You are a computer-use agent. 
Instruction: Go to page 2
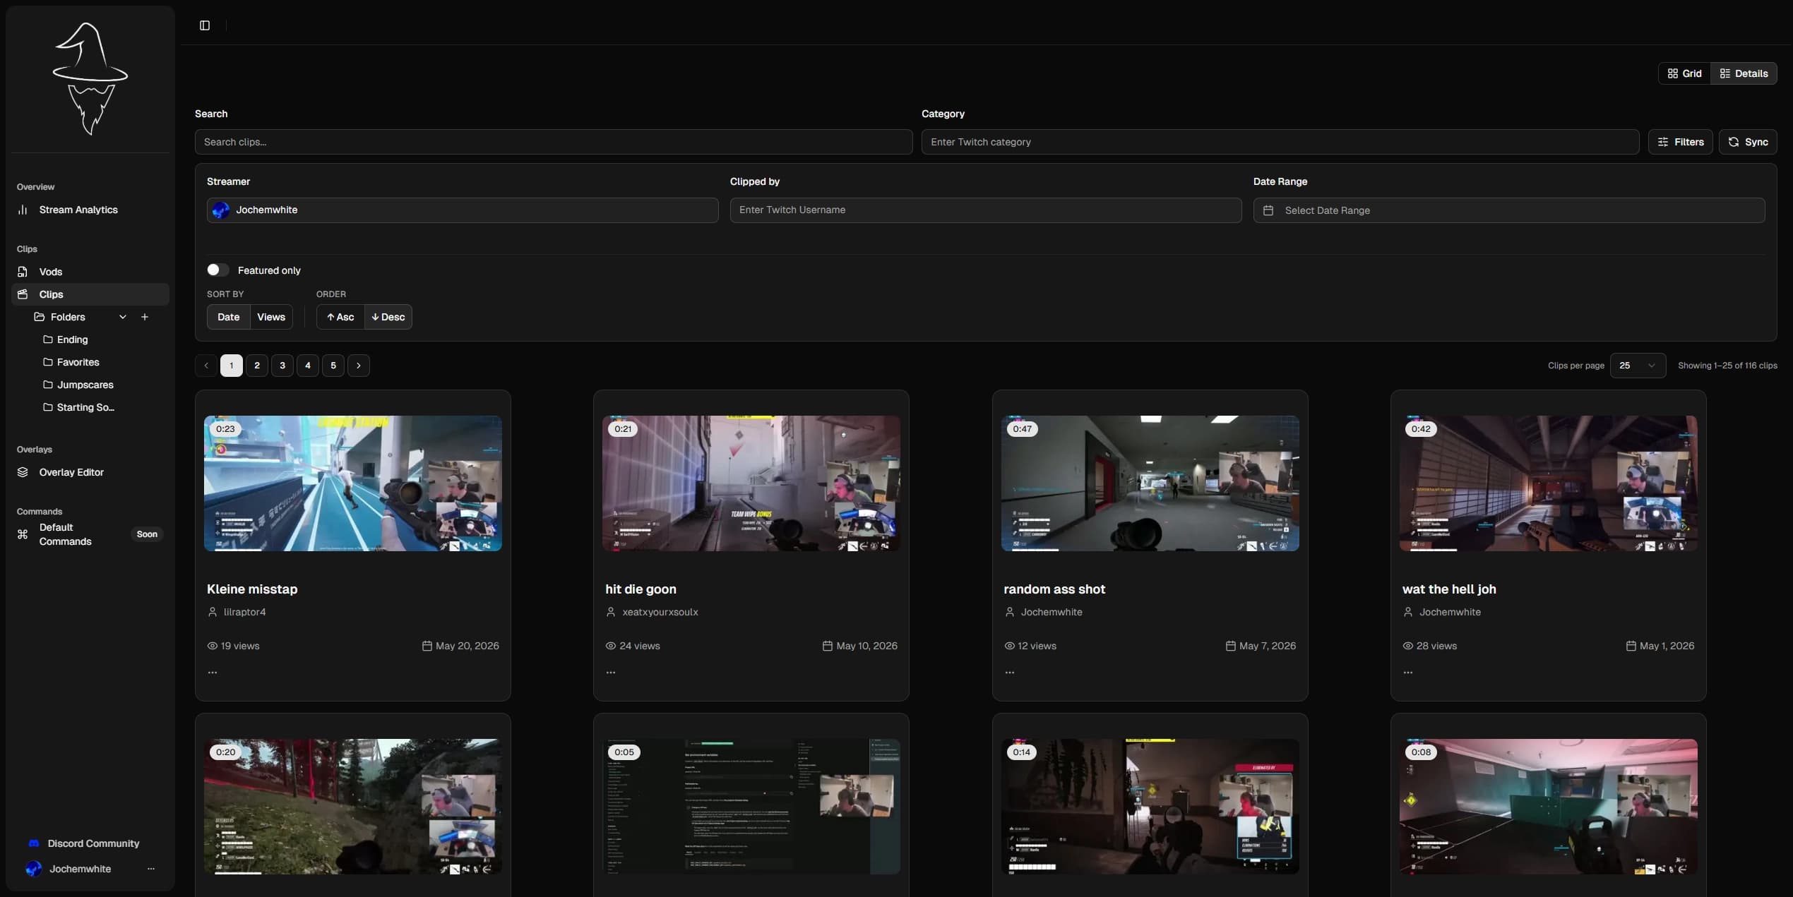[257, 366]
